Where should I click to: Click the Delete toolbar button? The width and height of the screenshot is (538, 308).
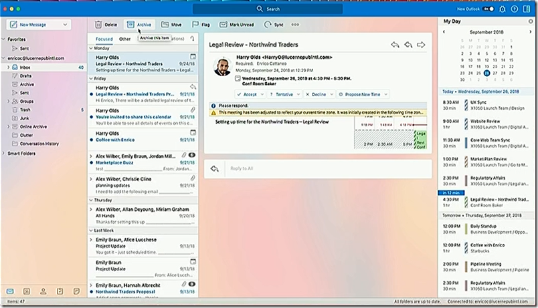[106, 25]
